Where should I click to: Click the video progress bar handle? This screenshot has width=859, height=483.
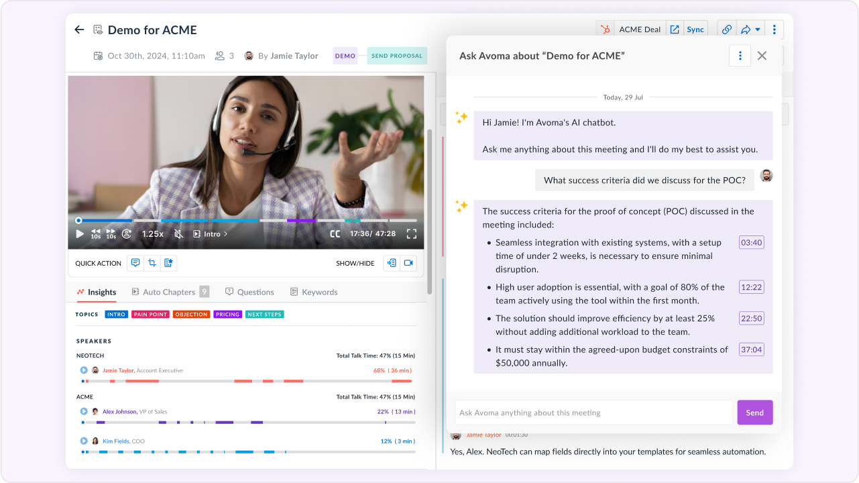(78, 220)
